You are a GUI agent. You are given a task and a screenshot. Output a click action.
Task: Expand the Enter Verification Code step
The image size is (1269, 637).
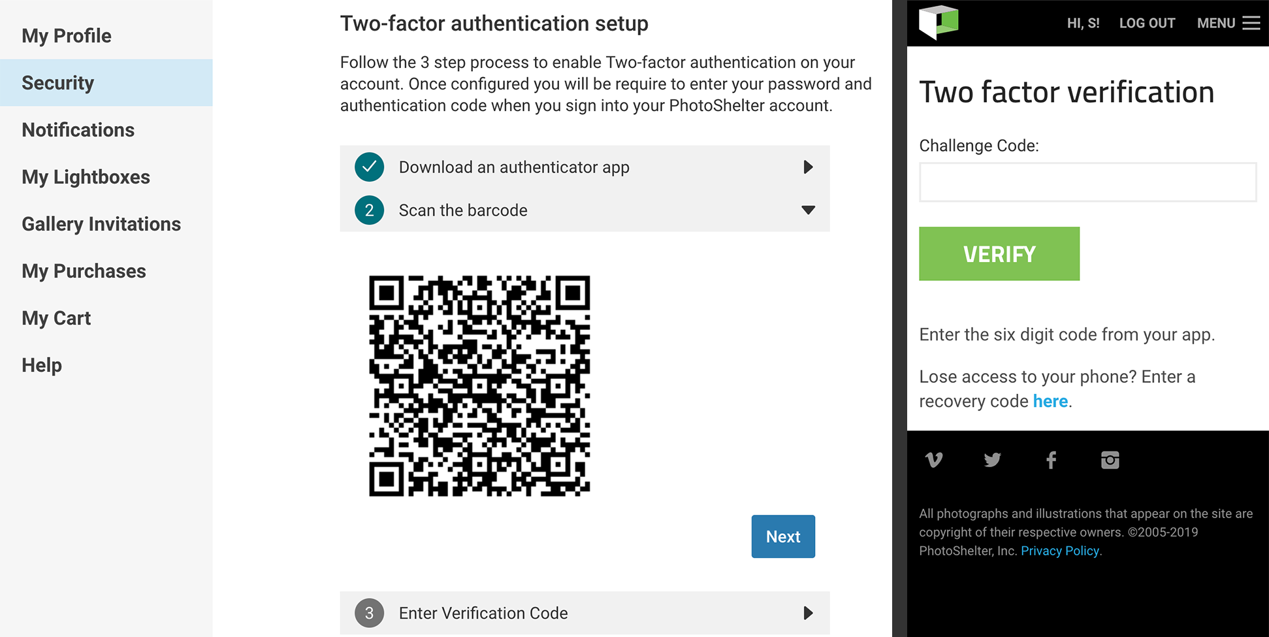(808, 613)
